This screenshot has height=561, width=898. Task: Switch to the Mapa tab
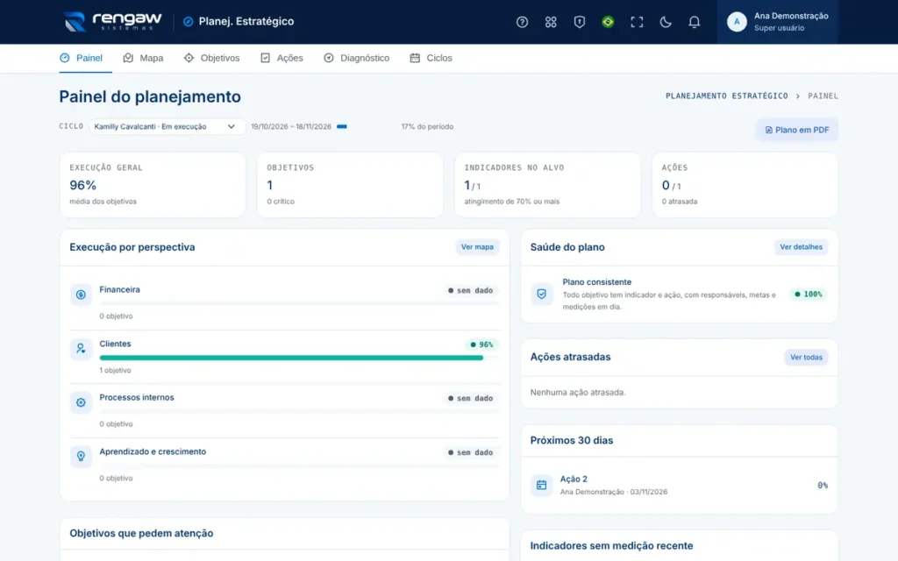tap(143, 58)
